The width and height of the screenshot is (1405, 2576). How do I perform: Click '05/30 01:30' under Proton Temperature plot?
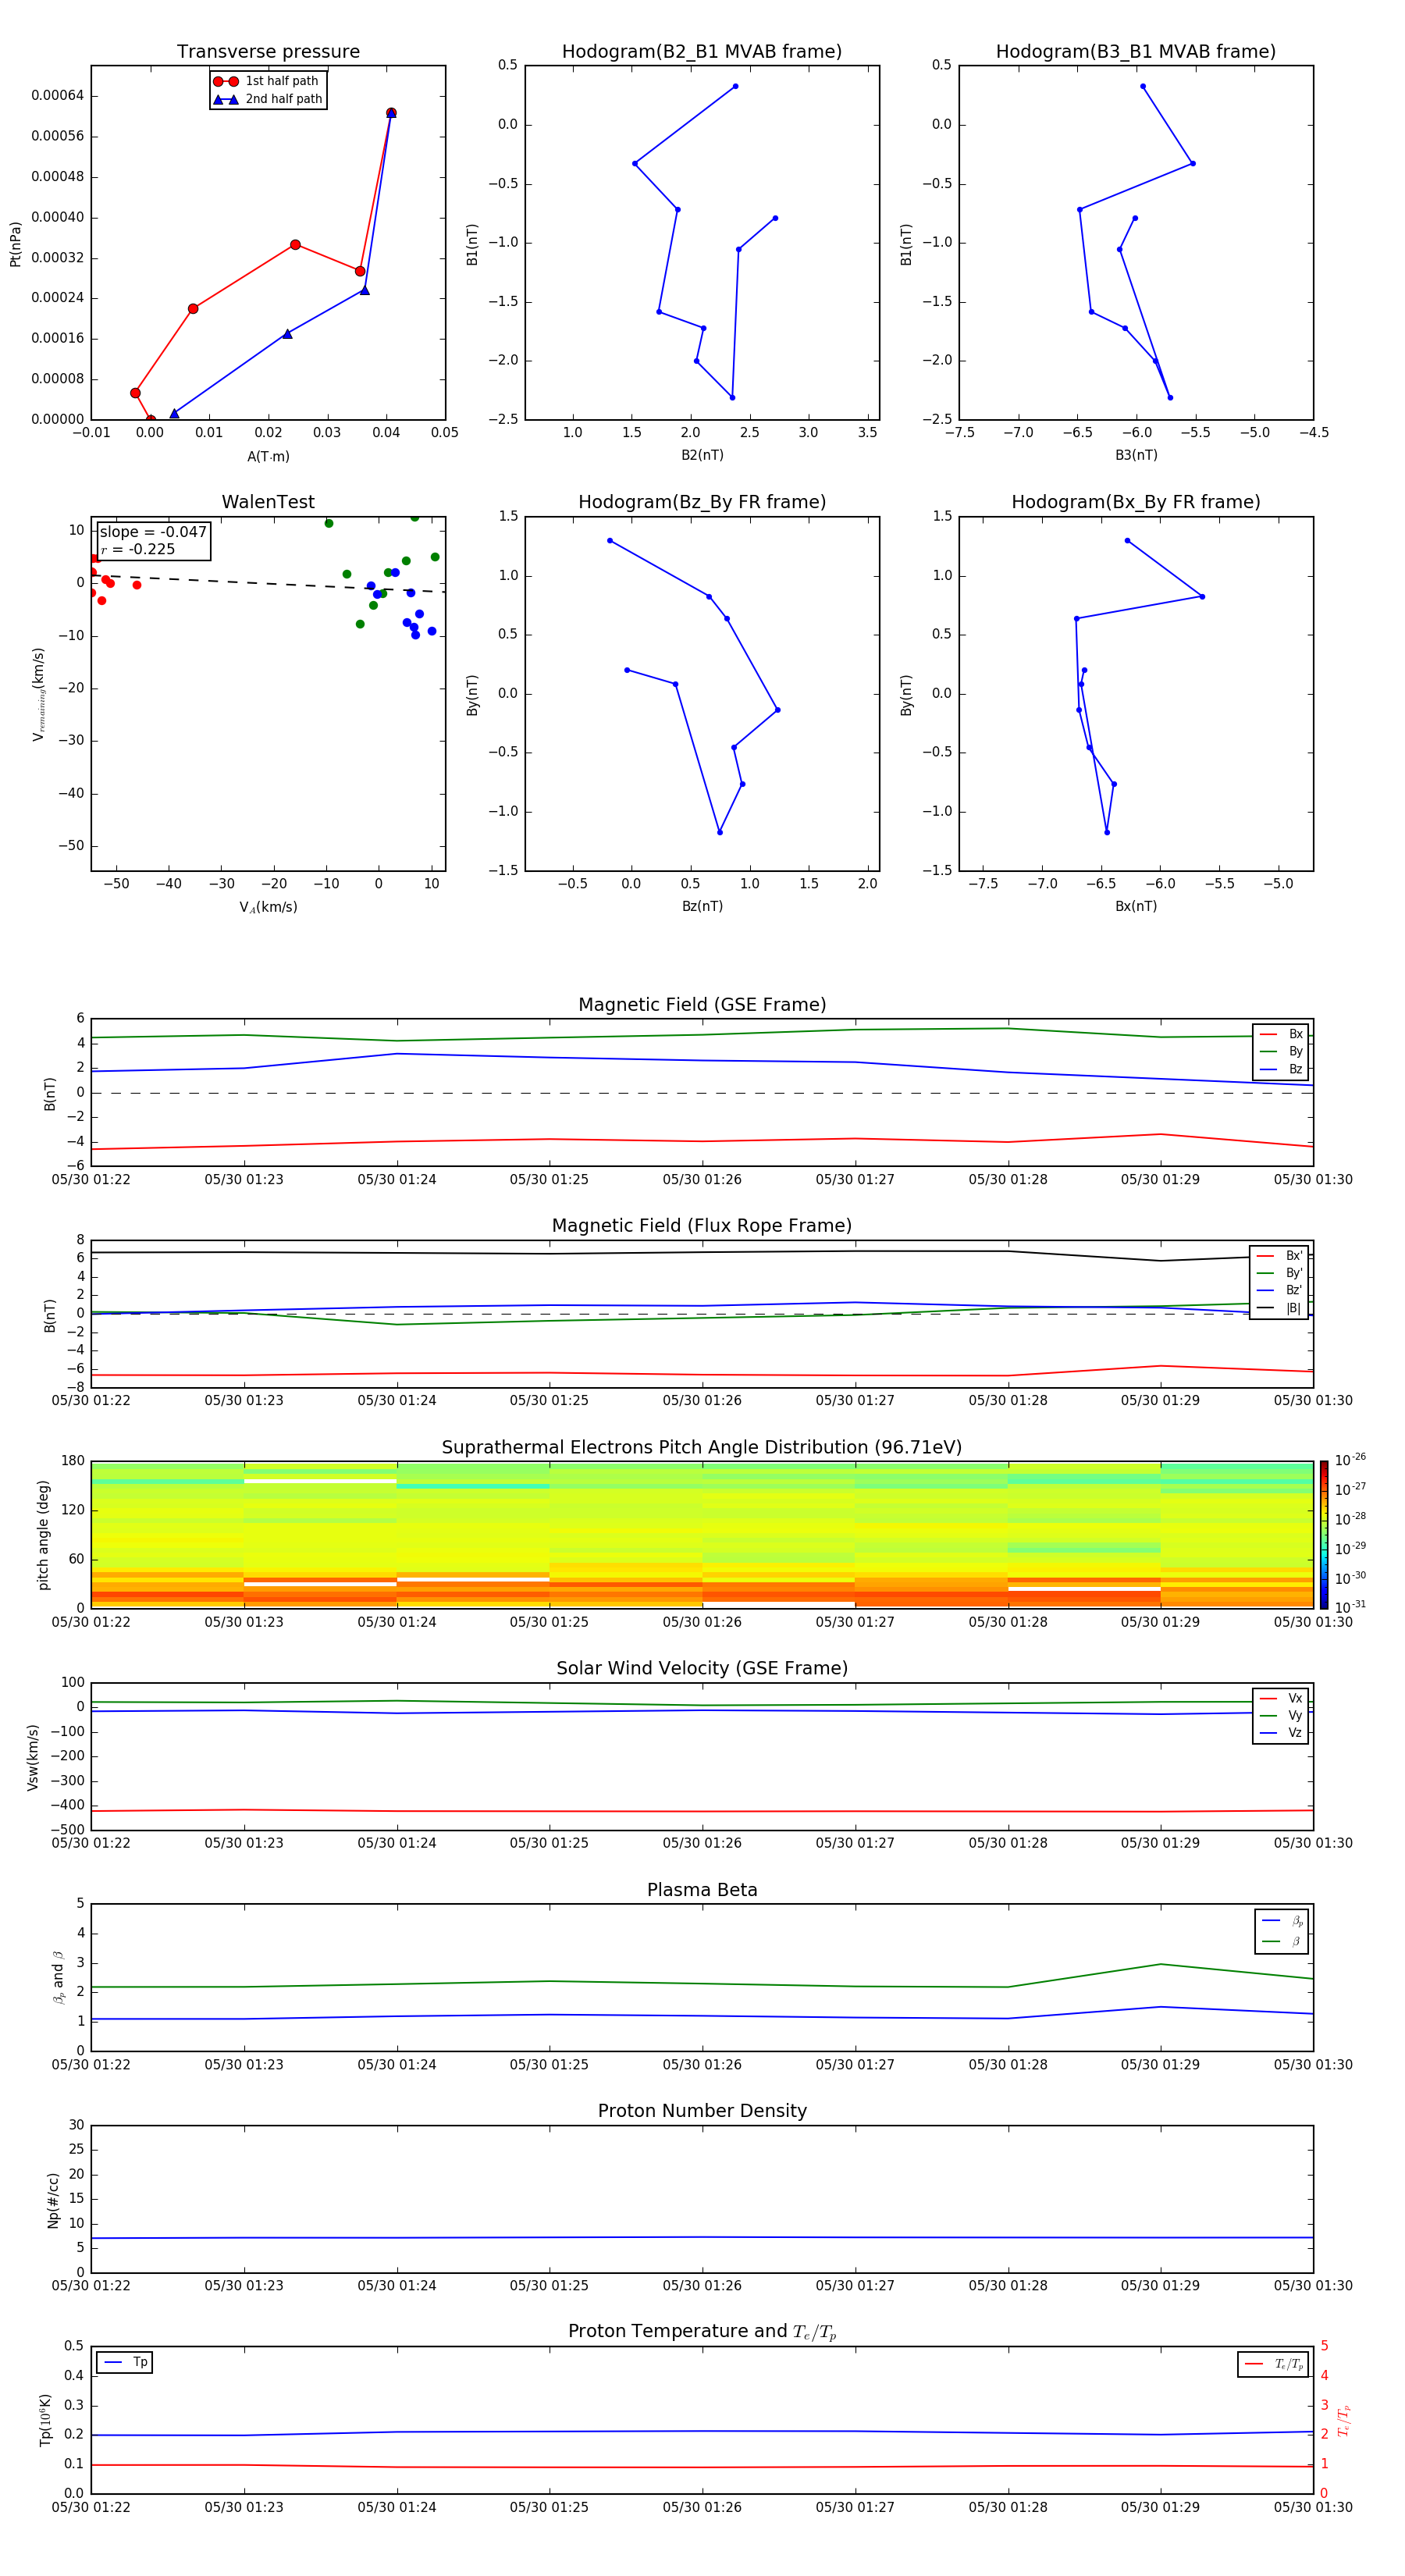[x=1313, y=2507]
